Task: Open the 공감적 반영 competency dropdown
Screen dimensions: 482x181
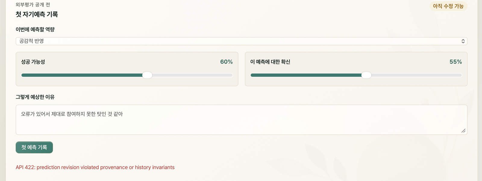Action: [x=241, y=41]
